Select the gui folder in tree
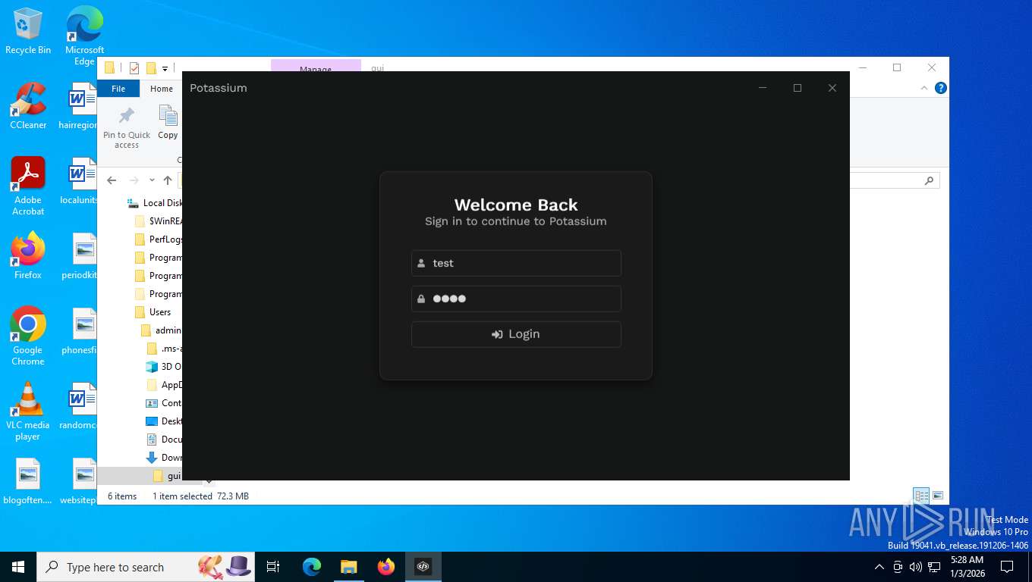1032x582 pixels. pyautogui.click(x=167, y=476)
